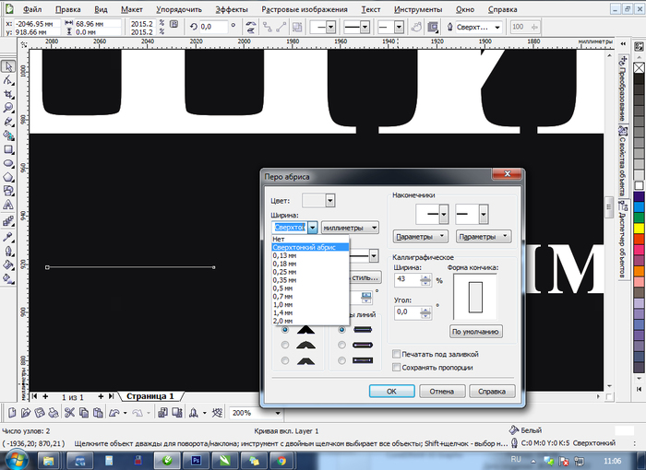Screen dimensions: 646x470
Task: Click the Cut scissors icon in bottom toolbar
Action: coord(70,413)
